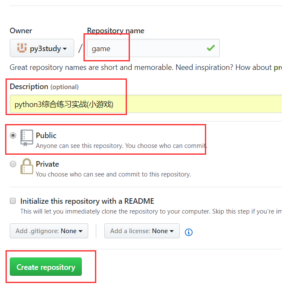The height and width of the screenshot is (292, 282).
Task: Click the Repository name input field
Action: 153,48
